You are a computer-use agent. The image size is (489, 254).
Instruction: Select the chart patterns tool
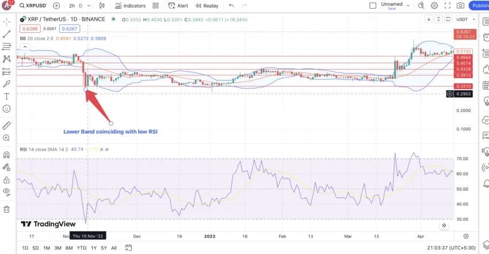click(6, 59)
